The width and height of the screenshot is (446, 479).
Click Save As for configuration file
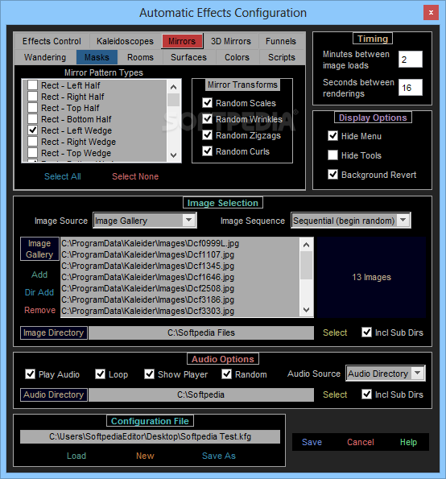[219, 456]
